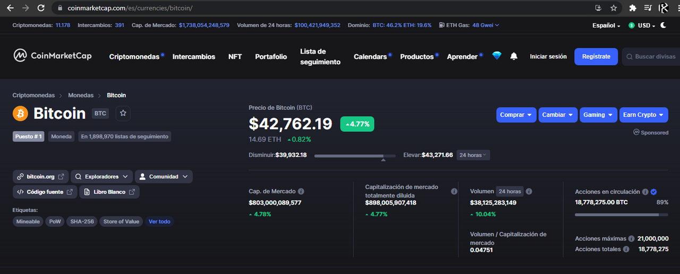Bookmark this page with the star icon

click(x=614, y=8)
